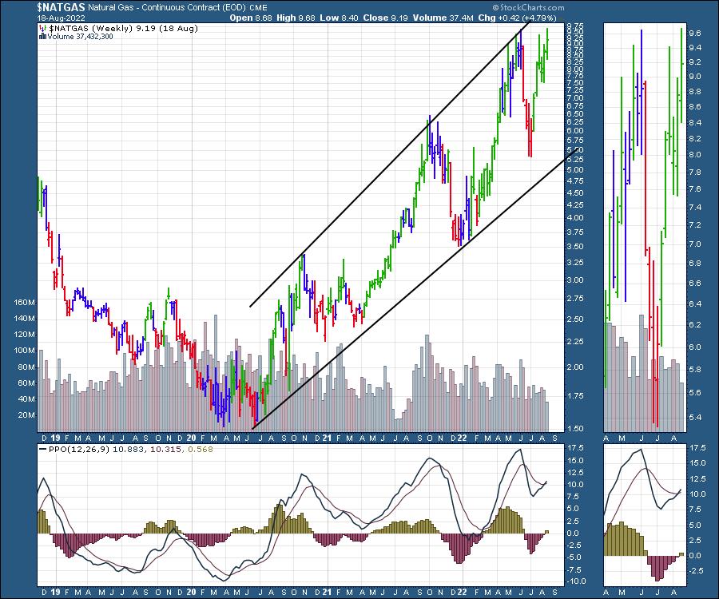
Task: Click the 9.6 price label in zoom panel
Action: pyautogui.click(x=695, y=34)
